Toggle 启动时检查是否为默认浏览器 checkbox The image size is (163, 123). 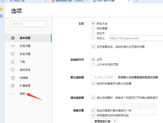click(x=93, y=83)
